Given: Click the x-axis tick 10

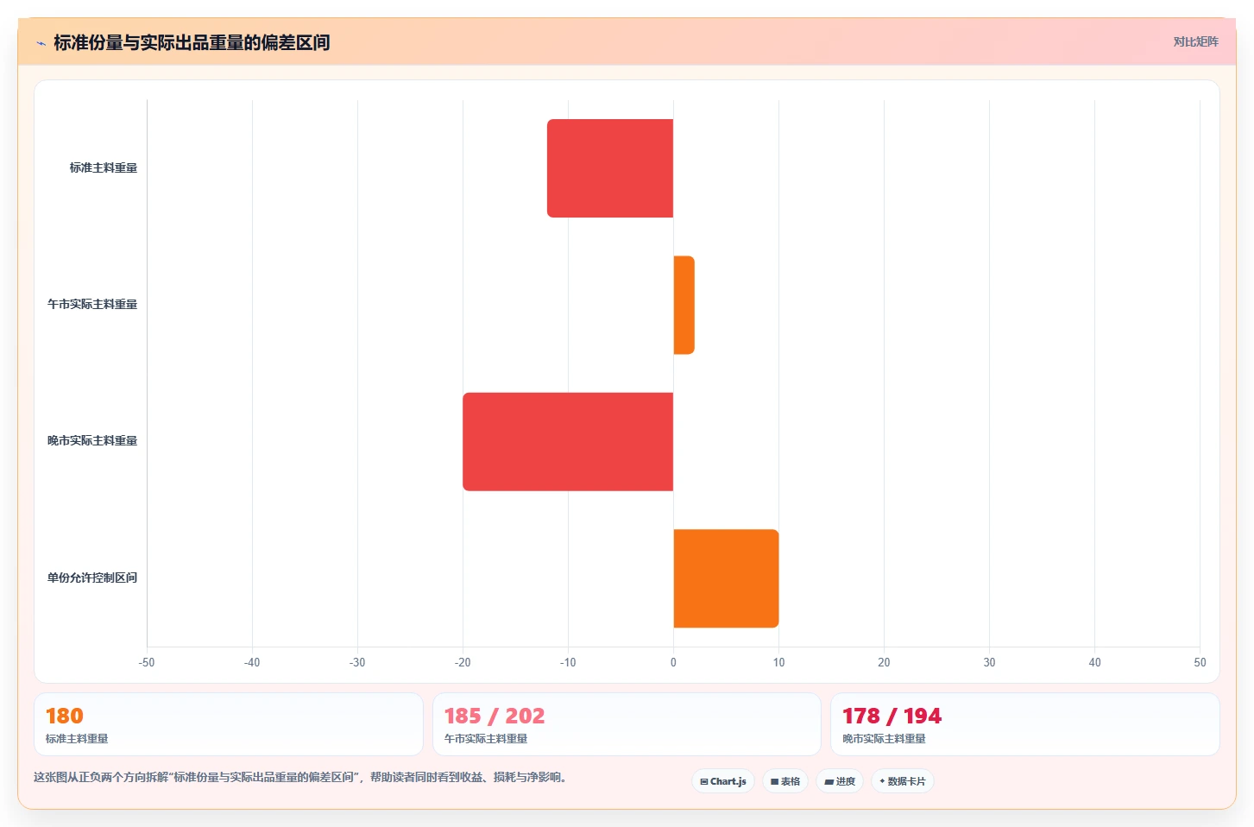Looking at the screenshot, I should coord(778,662).
